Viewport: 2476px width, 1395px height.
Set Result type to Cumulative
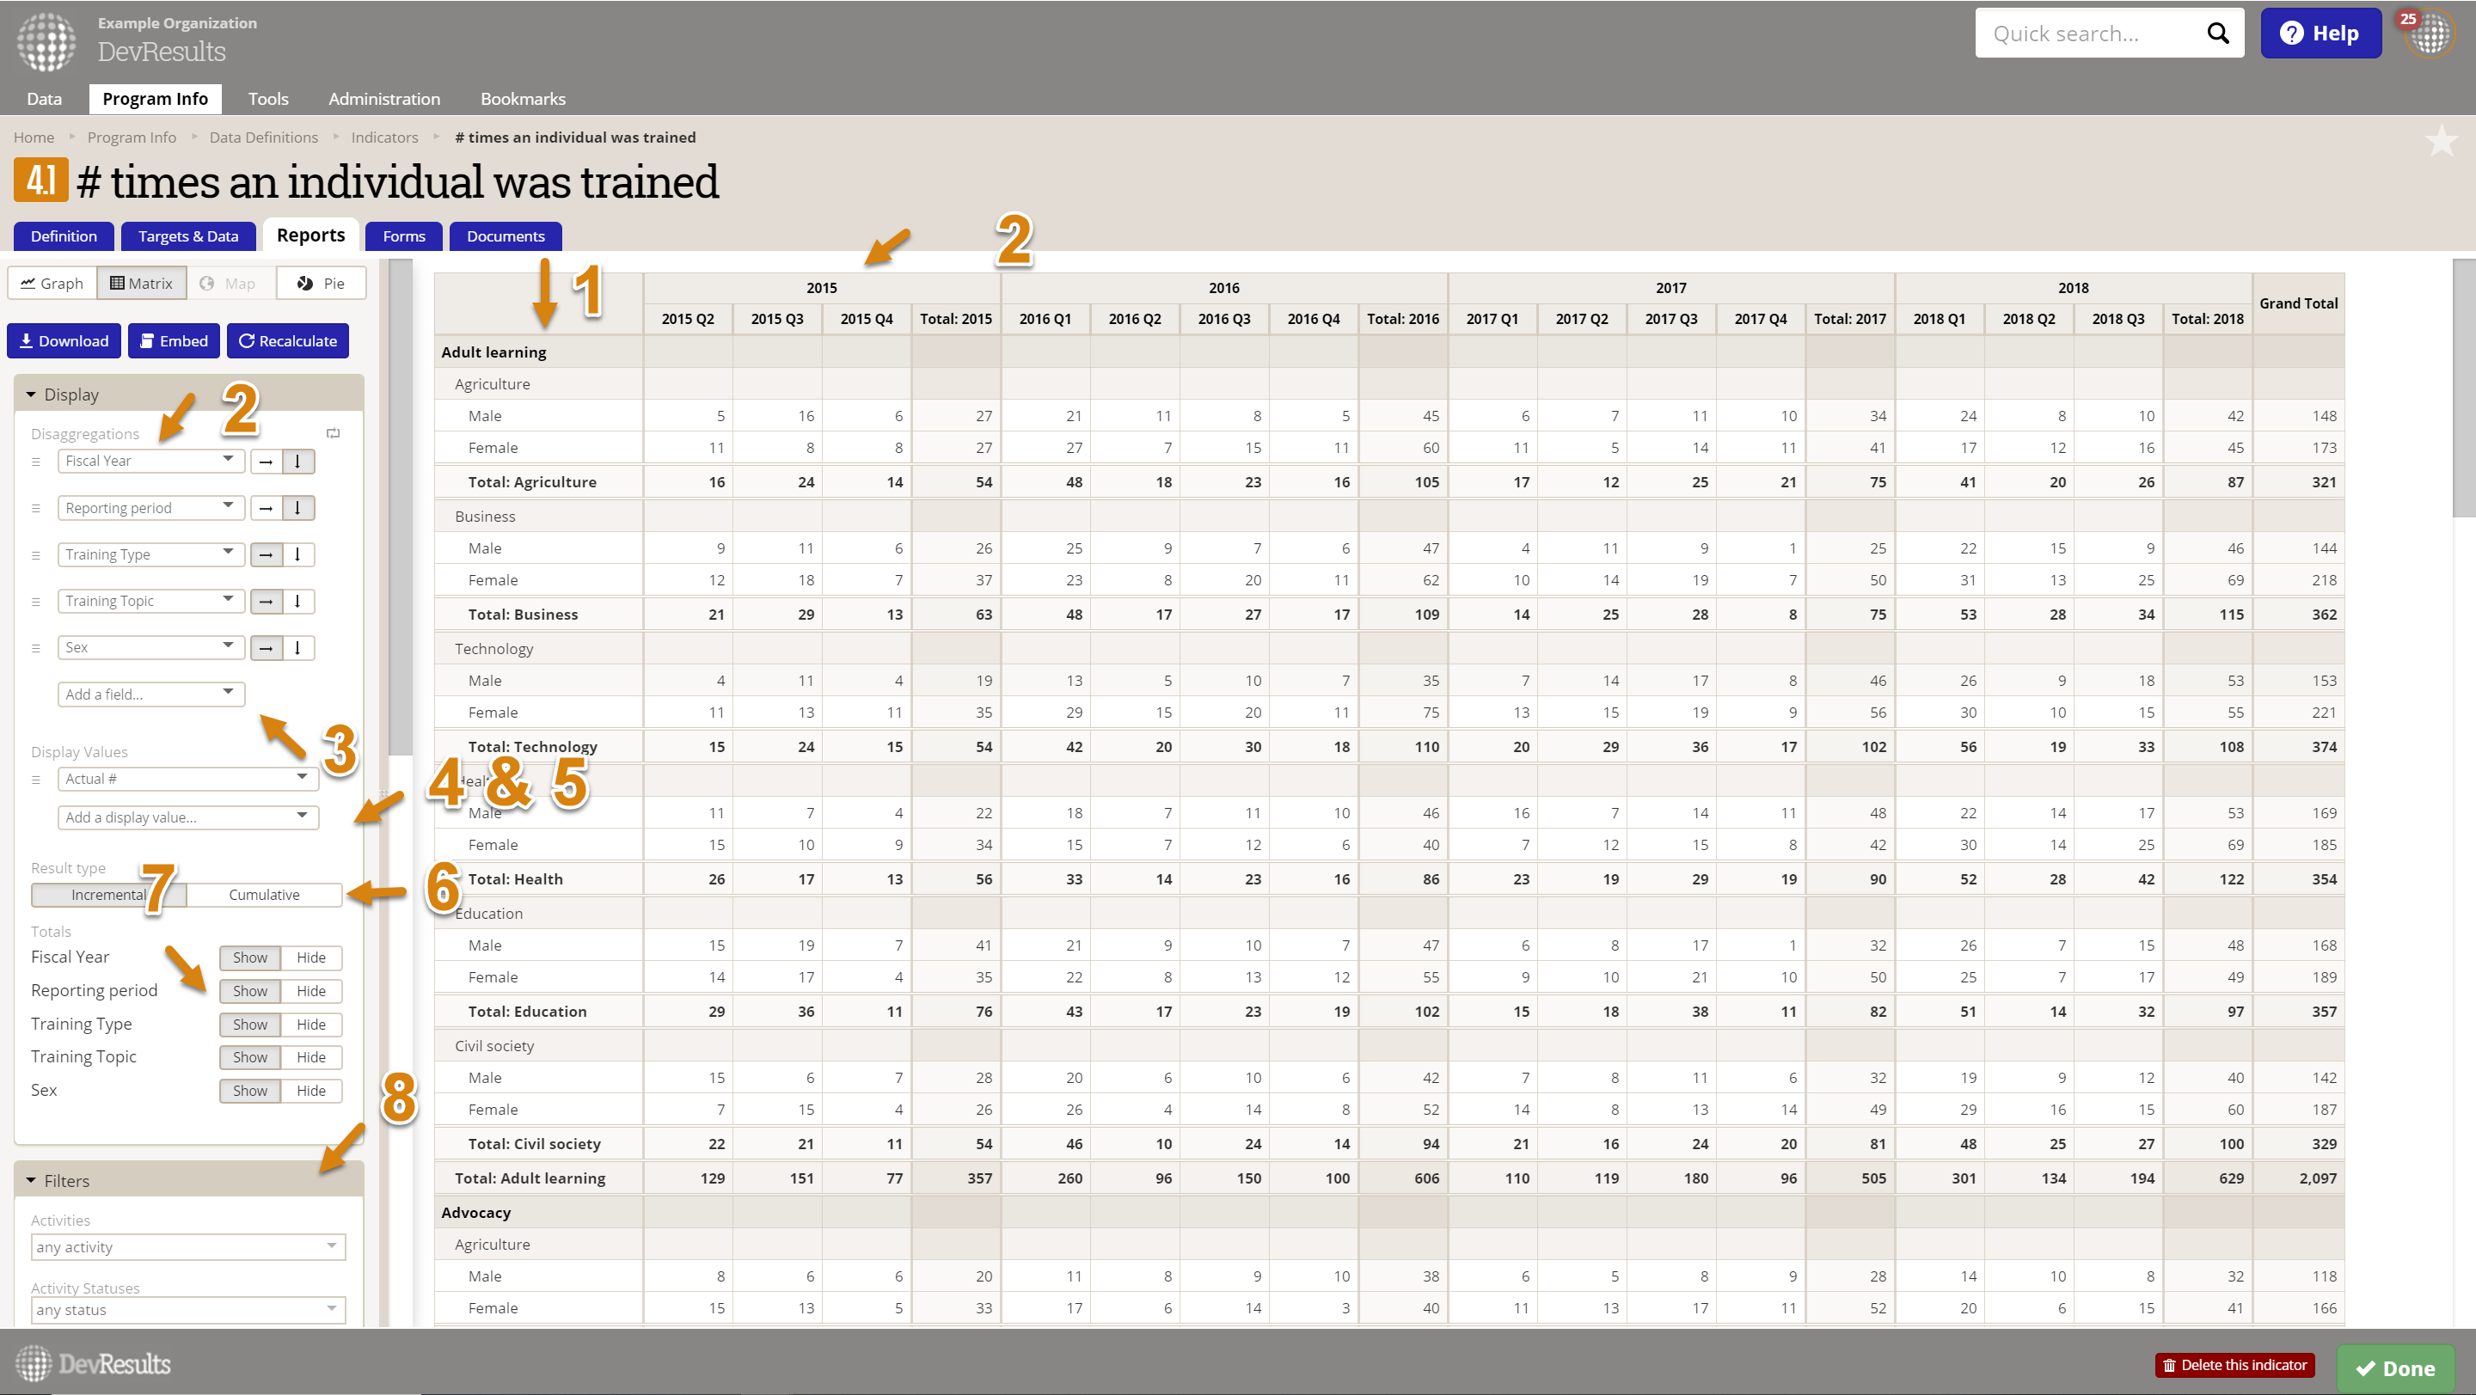click(x=263, y=895)
